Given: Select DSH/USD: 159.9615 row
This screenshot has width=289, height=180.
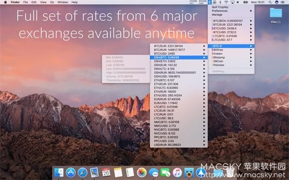Looking at the screenshot, I should 179,76.
